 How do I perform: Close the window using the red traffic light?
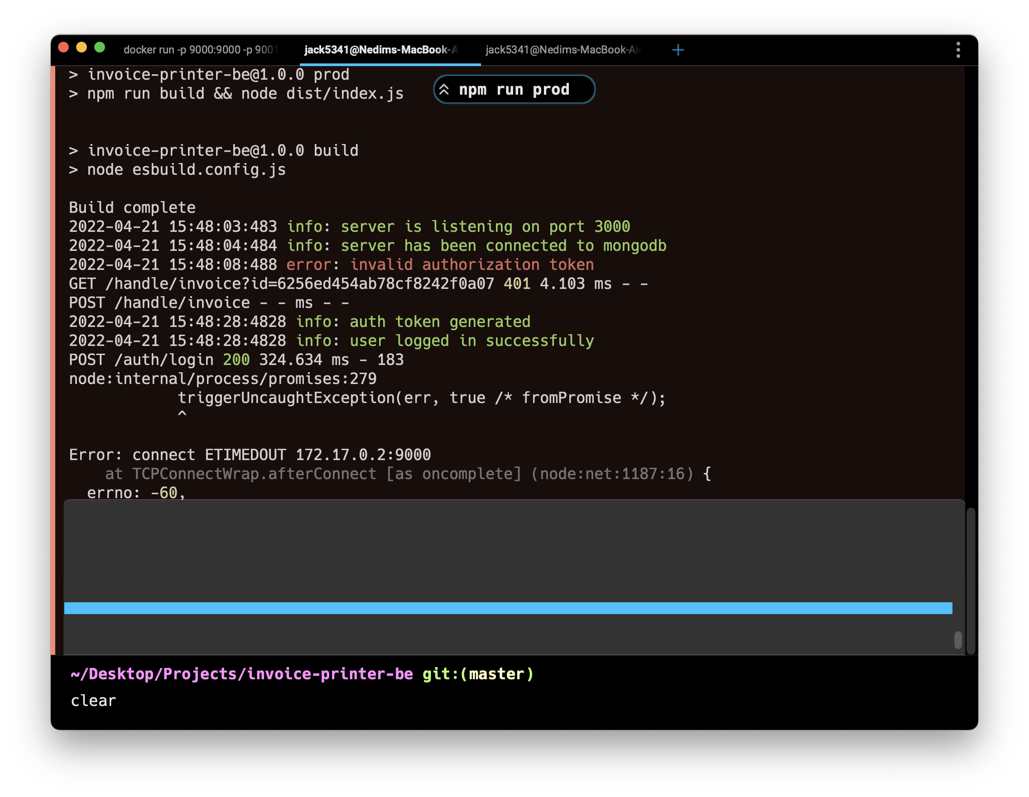pyautogui.click(x=63, y=47)
